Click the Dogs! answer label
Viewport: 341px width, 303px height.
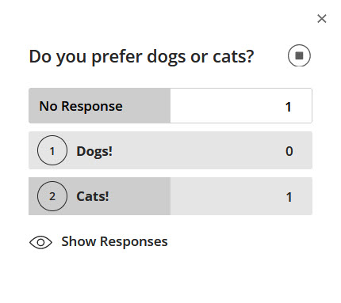tap(94, 151)
